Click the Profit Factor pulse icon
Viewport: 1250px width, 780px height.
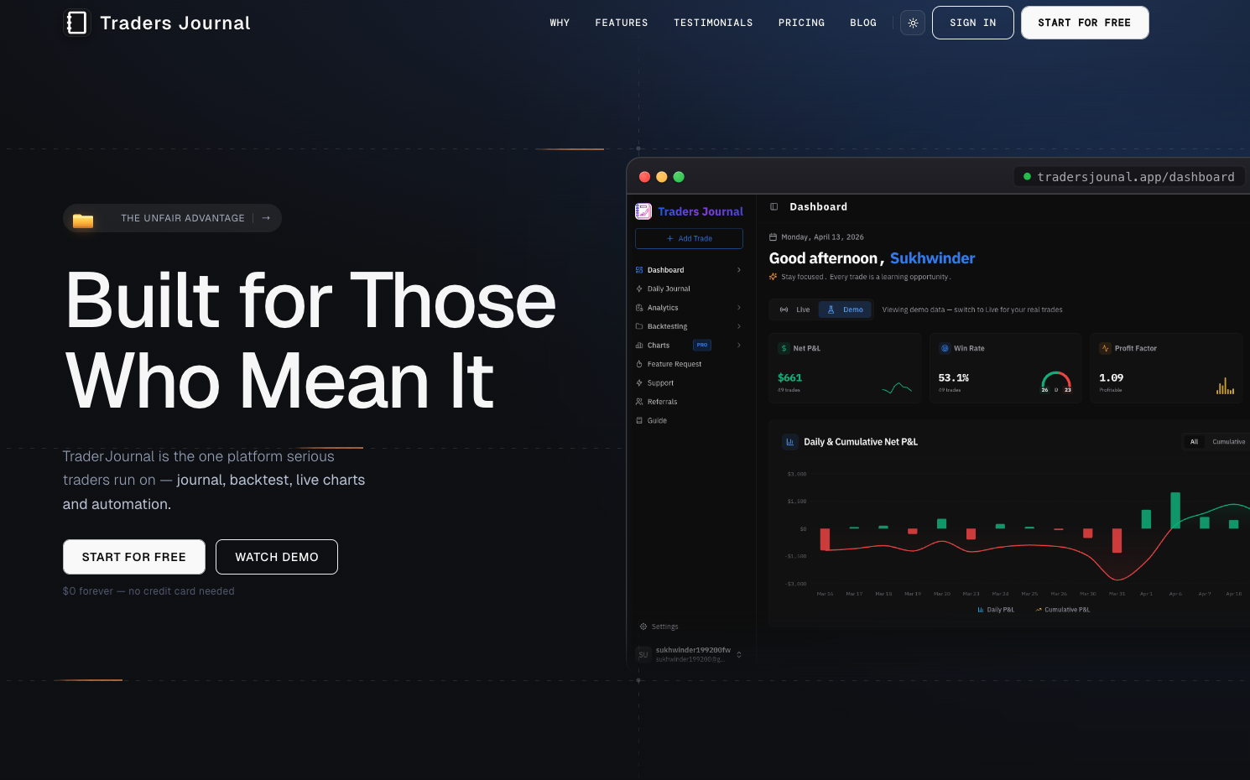point(1106,348)
